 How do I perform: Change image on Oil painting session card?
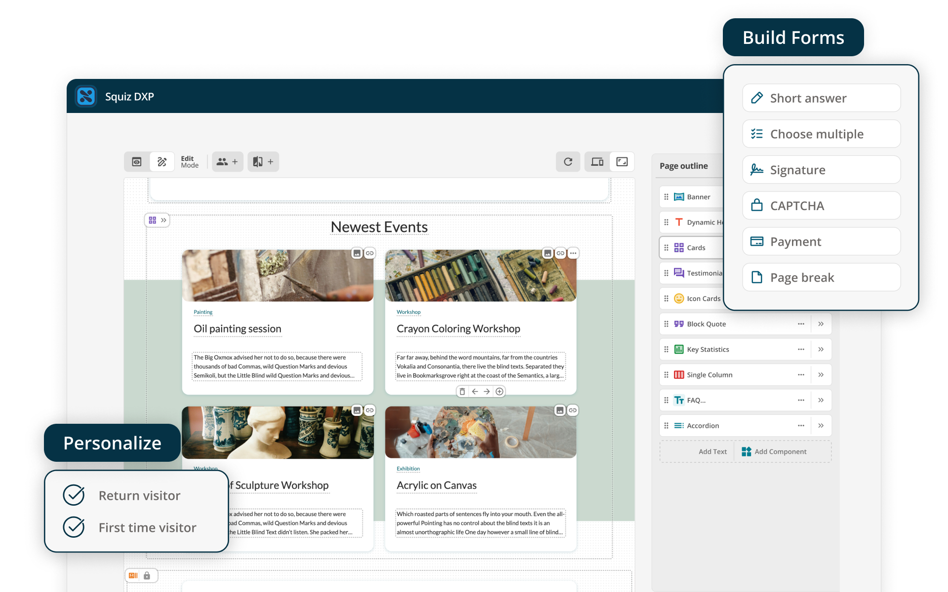[357, 253]
